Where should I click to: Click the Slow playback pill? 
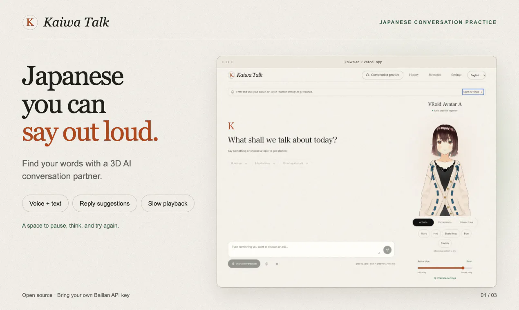tap(168, 204)
